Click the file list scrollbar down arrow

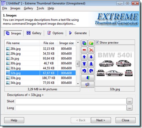[78, 84]
